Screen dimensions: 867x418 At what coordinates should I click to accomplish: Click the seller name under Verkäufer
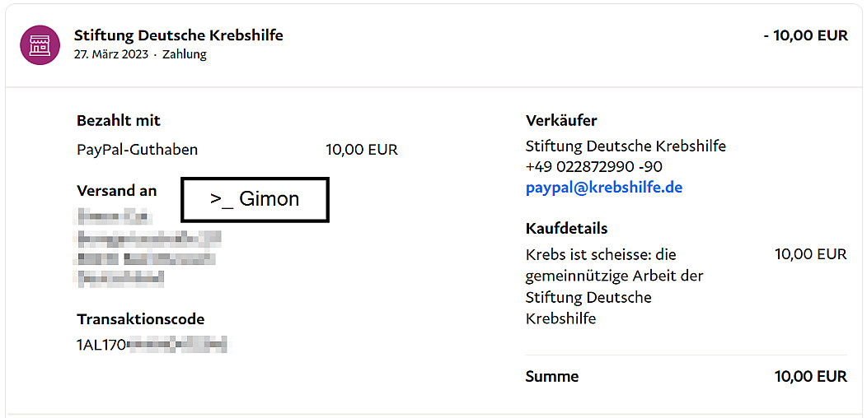(626, 146)
